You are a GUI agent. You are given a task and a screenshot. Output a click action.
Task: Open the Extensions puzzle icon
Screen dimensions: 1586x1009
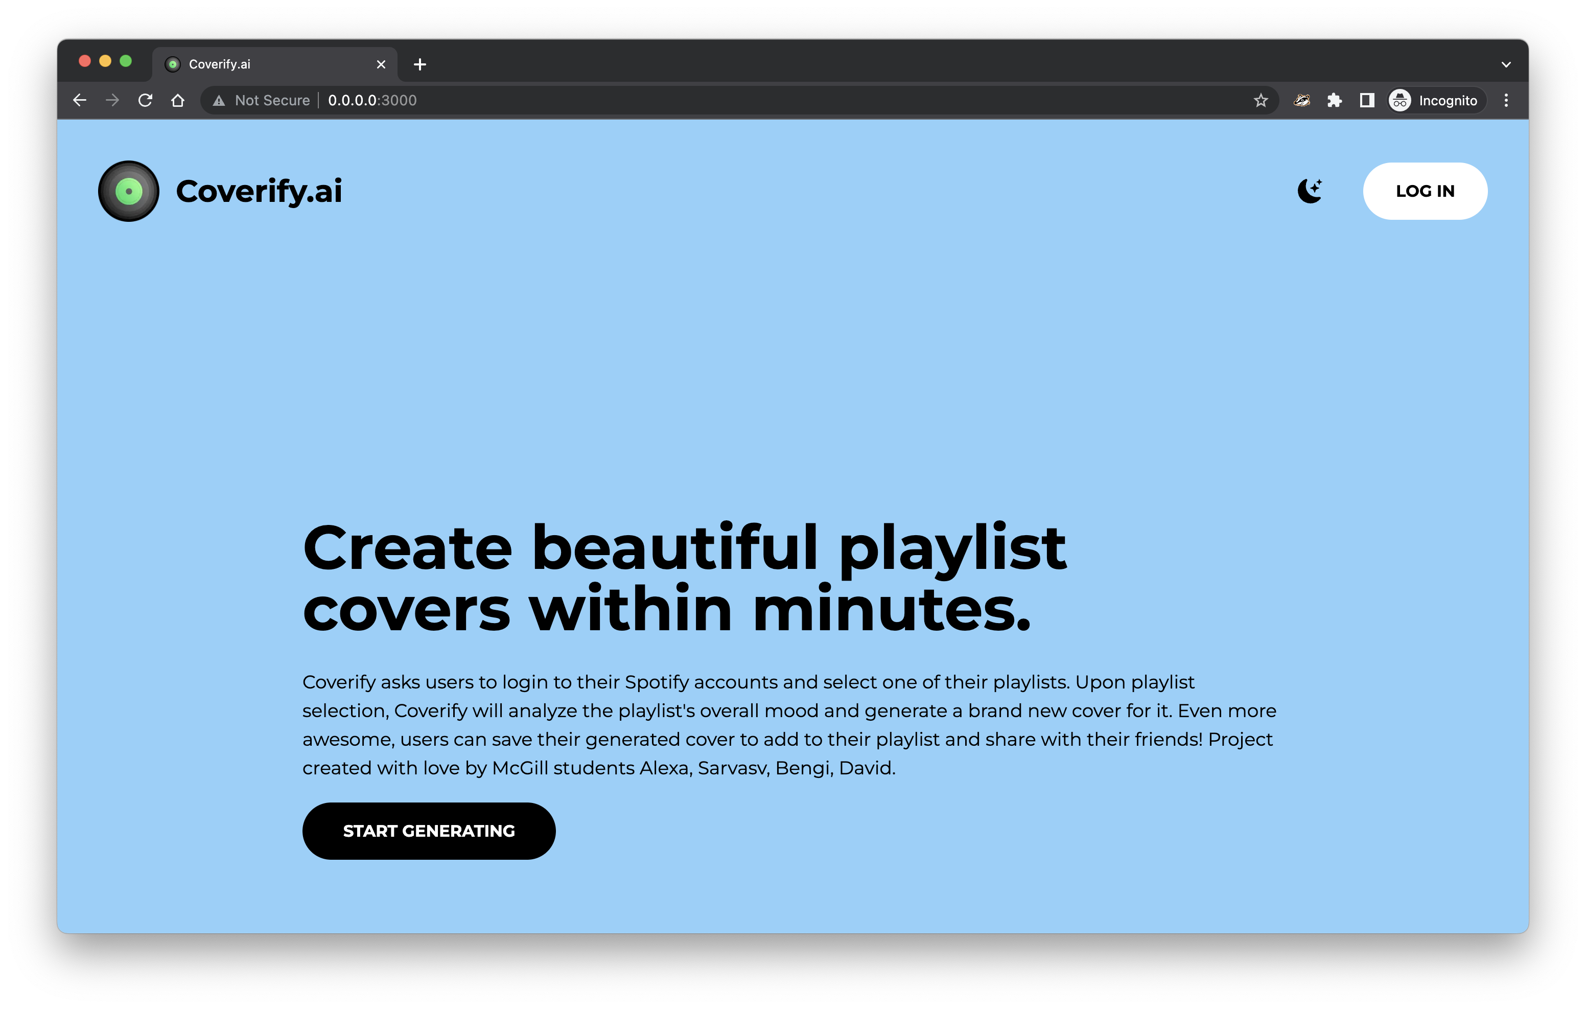tap(1334, 100)
